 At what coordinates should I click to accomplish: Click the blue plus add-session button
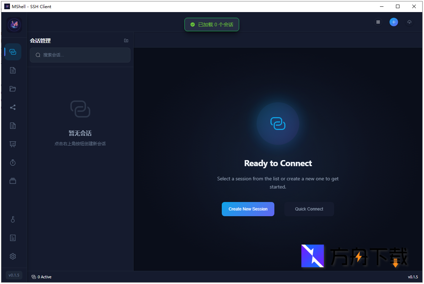(x=394, y=22)
